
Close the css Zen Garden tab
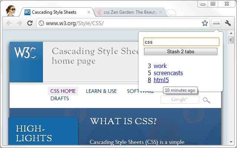pos(161,12)
